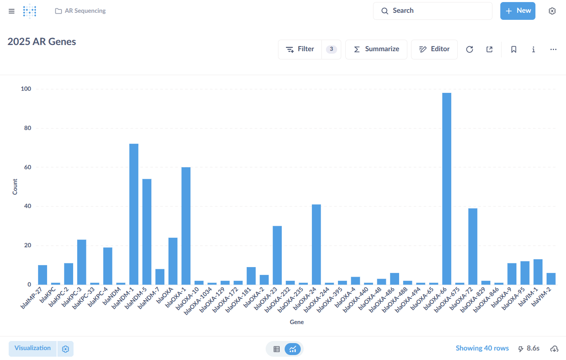Click the Filter button
566x360 pixels.
point(300,50)
